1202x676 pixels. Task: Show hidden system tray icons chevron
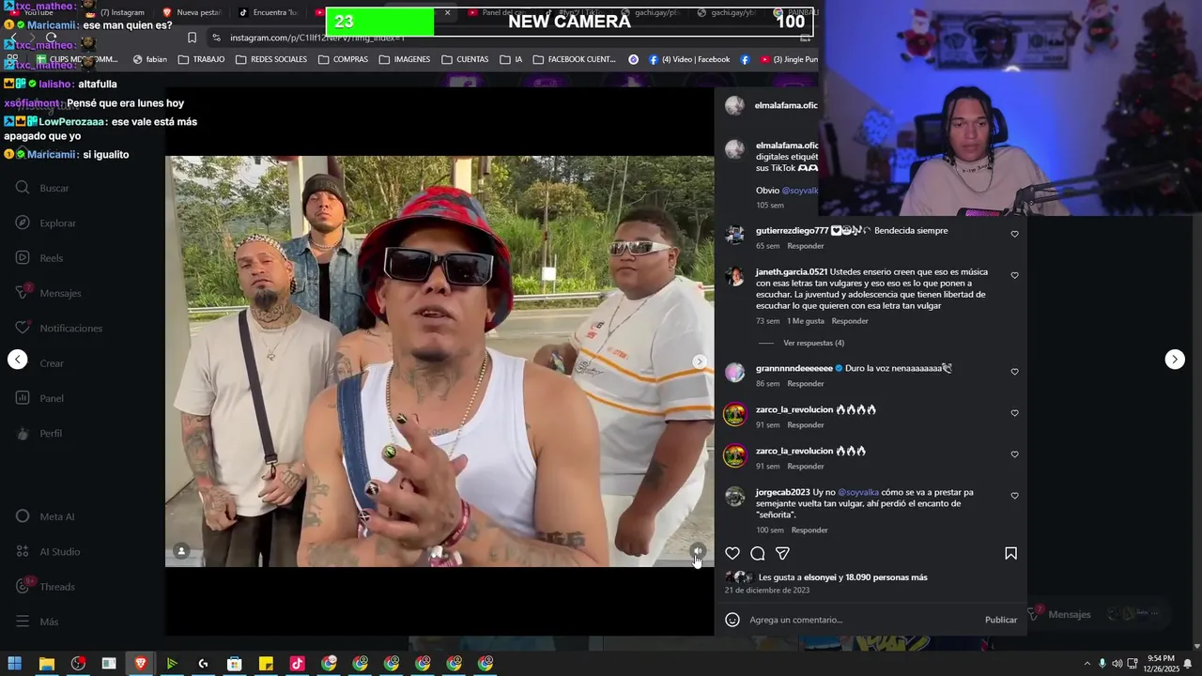pos(1087,663)
